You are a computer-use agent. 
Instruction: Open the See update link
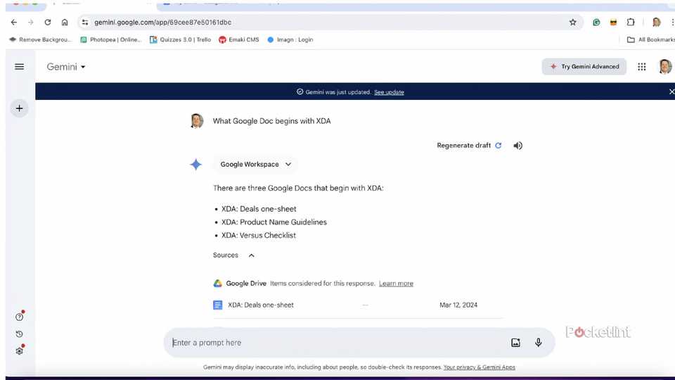389,92
